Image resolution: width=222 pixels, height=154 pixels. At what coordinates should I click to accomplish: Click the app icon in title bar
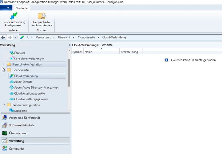click(1, 2)
